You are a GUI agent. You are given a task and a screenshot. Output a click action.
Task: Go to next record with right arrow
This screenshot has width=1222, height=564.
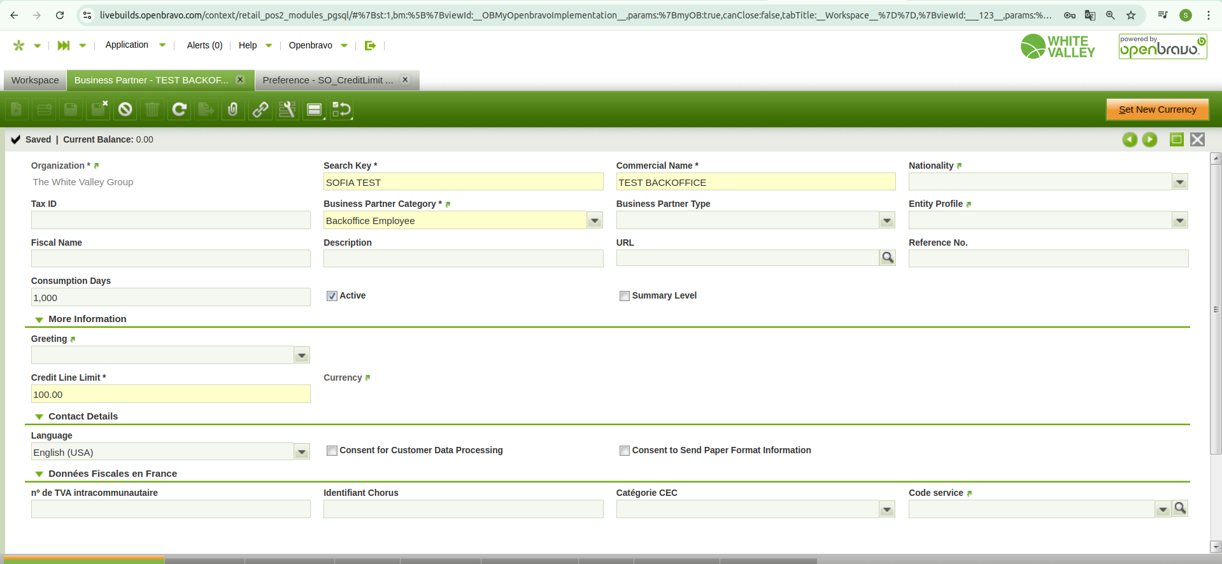pyautogui.click(x=1149, y=139)
